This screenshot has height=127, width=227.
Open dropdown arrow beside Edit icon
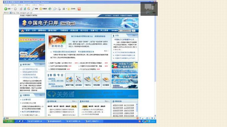(x=66, y=9)
